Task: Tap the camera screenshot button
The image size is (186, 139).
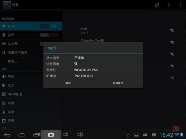Action: click(51, 135)
